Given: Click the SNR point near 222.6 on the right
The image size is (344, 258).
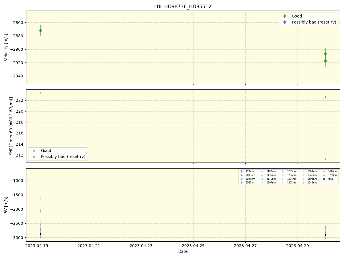Looking at the screenshot, I should 325,97.
